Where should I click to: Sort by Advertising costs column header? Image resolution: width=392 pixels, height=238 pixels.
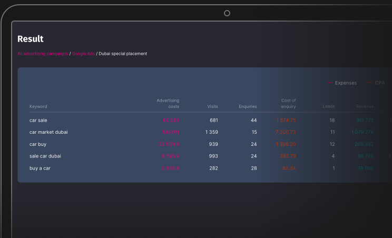[168, 103]
